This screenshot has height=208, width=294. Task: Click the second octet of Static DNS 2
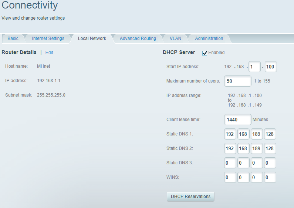click(x=243, y=148)
